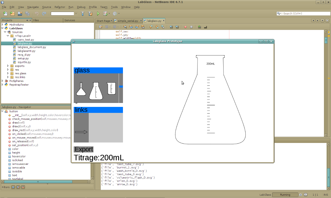Open the Source menu
Screen dimensions: 331x198
[x=46, y=7]
